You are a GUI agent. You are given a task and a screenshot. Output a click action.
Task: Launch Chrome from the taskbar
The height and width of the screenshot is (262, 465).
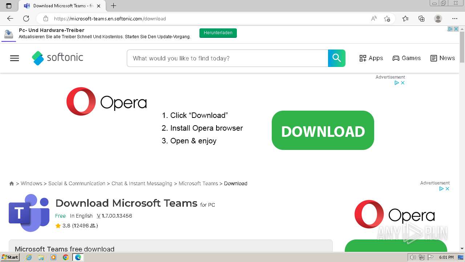pos(65,257)
